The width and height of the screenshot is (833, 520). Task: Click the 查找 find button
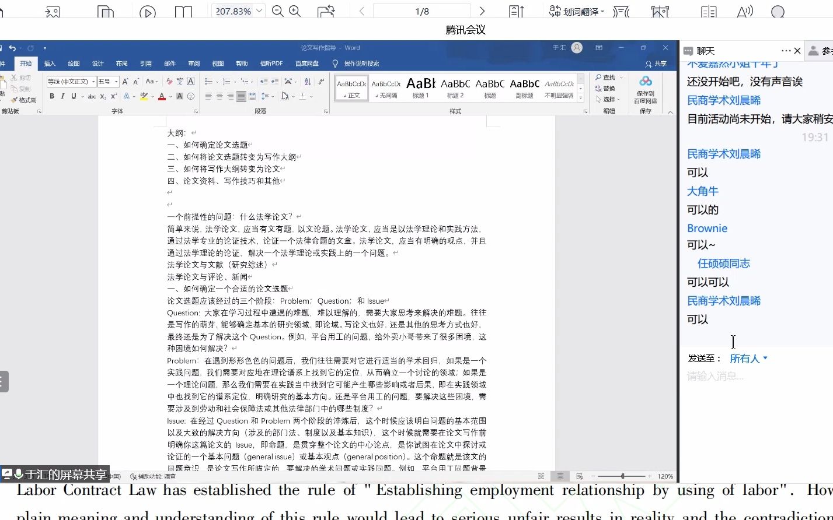click(x=606, y=78)
